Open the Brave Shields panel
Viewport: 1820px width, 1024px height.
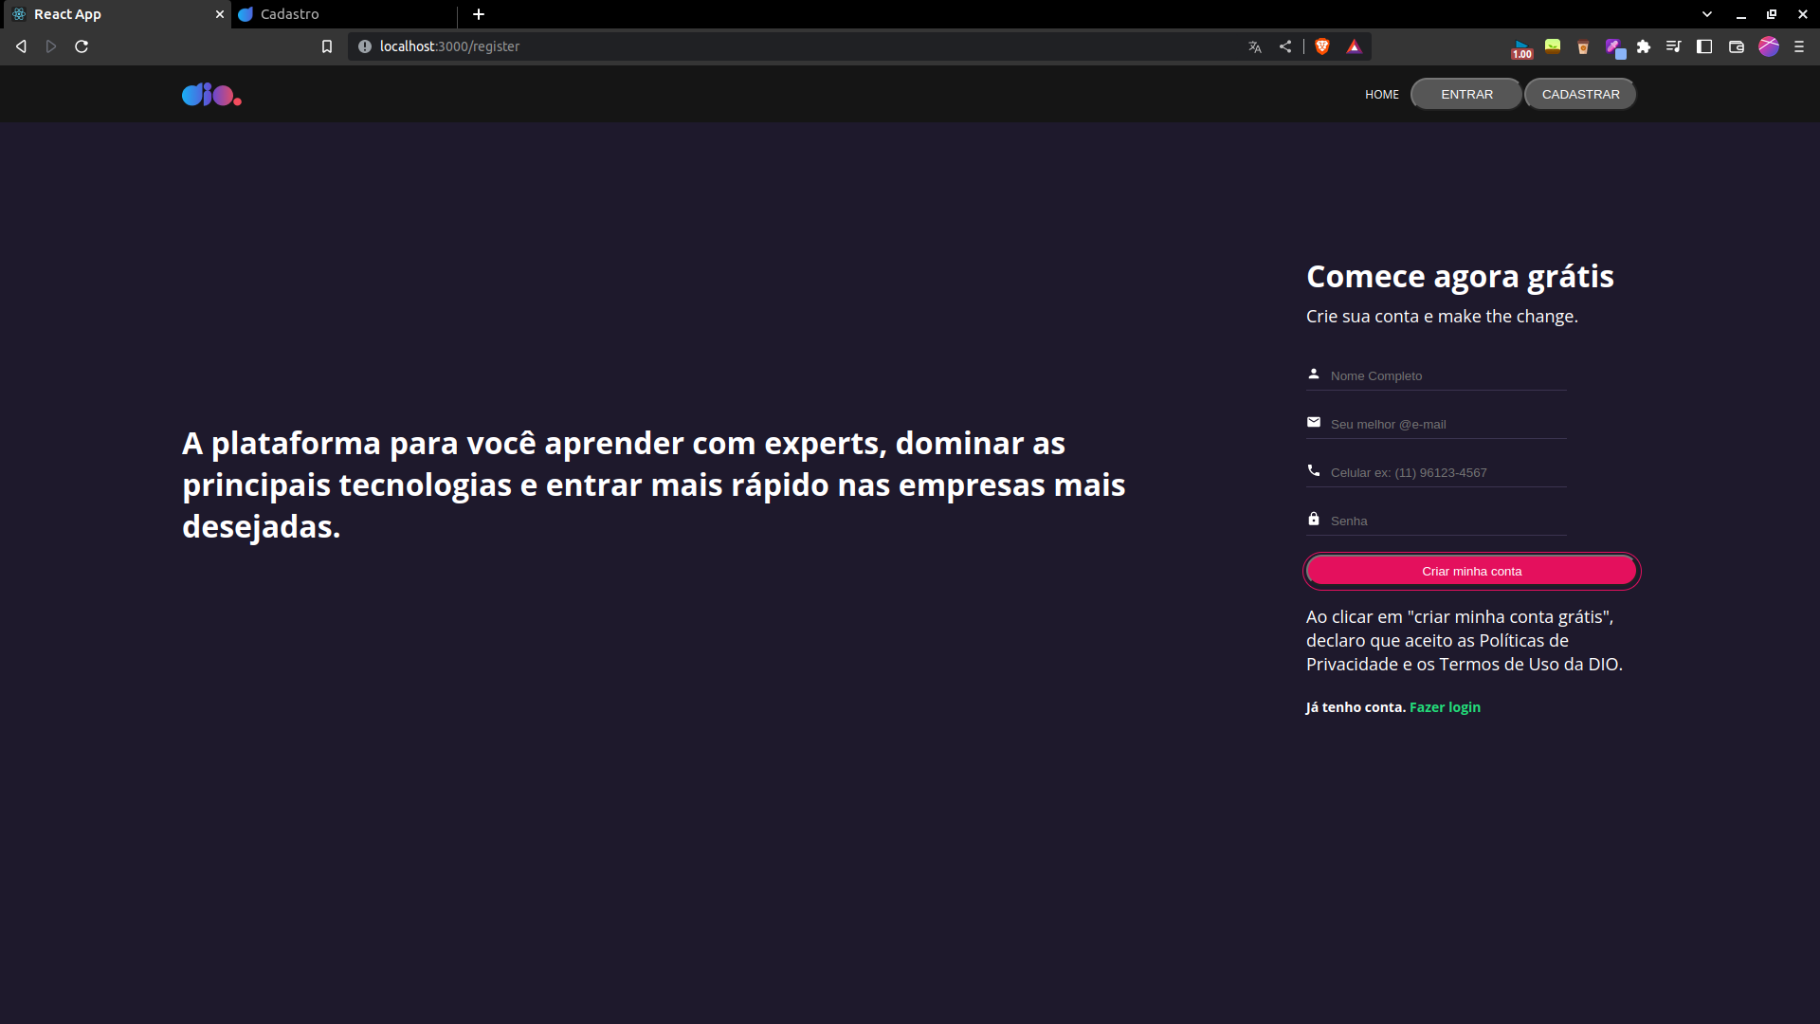click(1322, 46)
